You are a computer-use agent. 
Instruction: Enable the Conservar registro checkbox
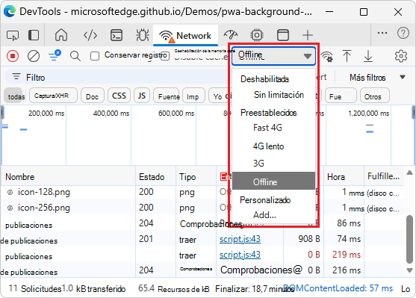click(x=95, y=56)
